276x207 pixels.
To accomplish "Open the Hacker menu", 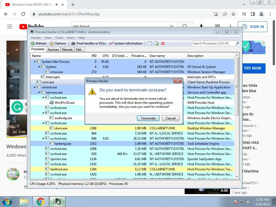I will click(36, 38).
